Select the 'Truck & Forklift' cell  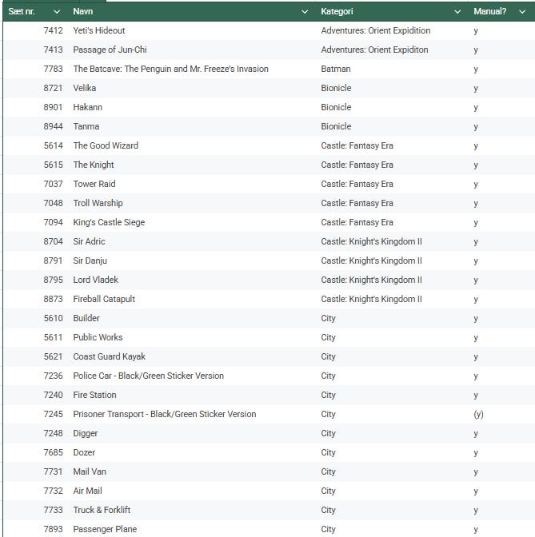click(193, 510)
